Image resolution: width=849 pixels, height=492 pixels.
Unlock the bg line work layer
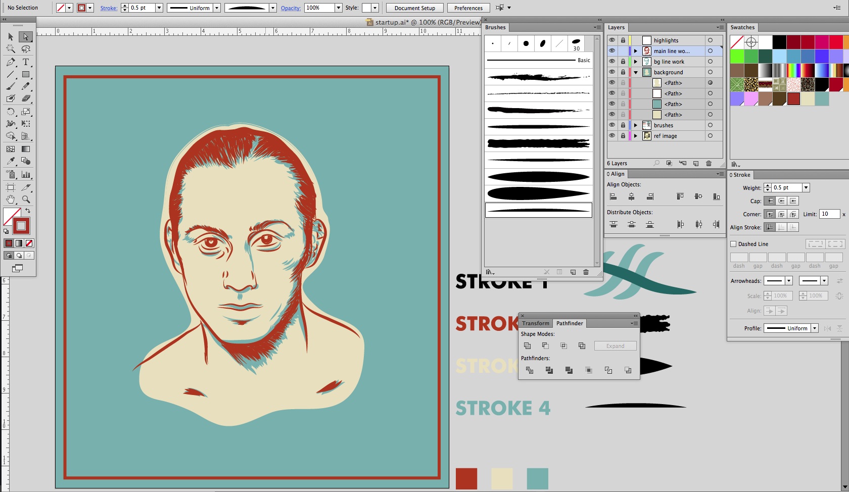click(x=623, y=62)
